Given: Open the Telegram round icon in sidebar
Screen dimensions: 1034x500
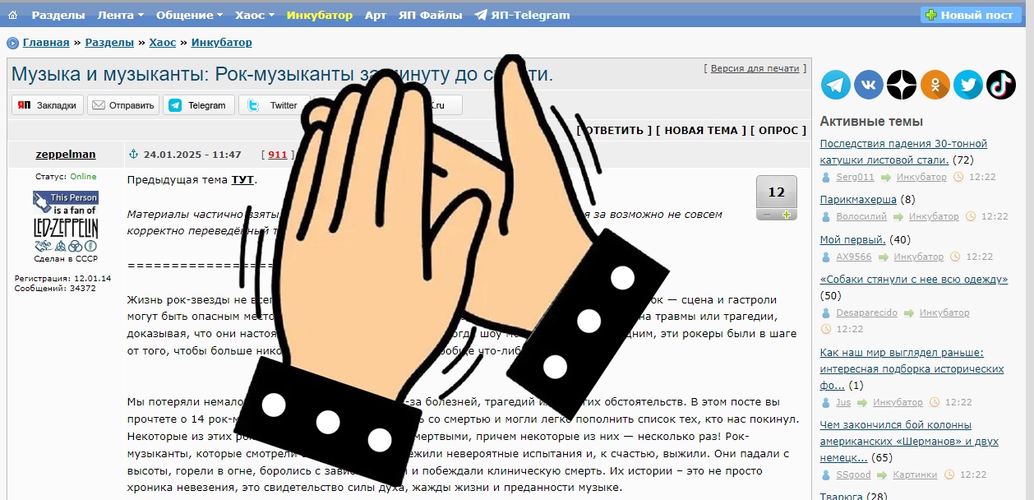Looking at the screenshot, I should coord(836,84).
